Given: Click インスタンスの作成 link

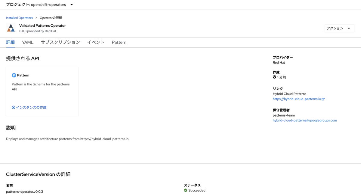Looking at the screenshot, I should tap(29, 107).
